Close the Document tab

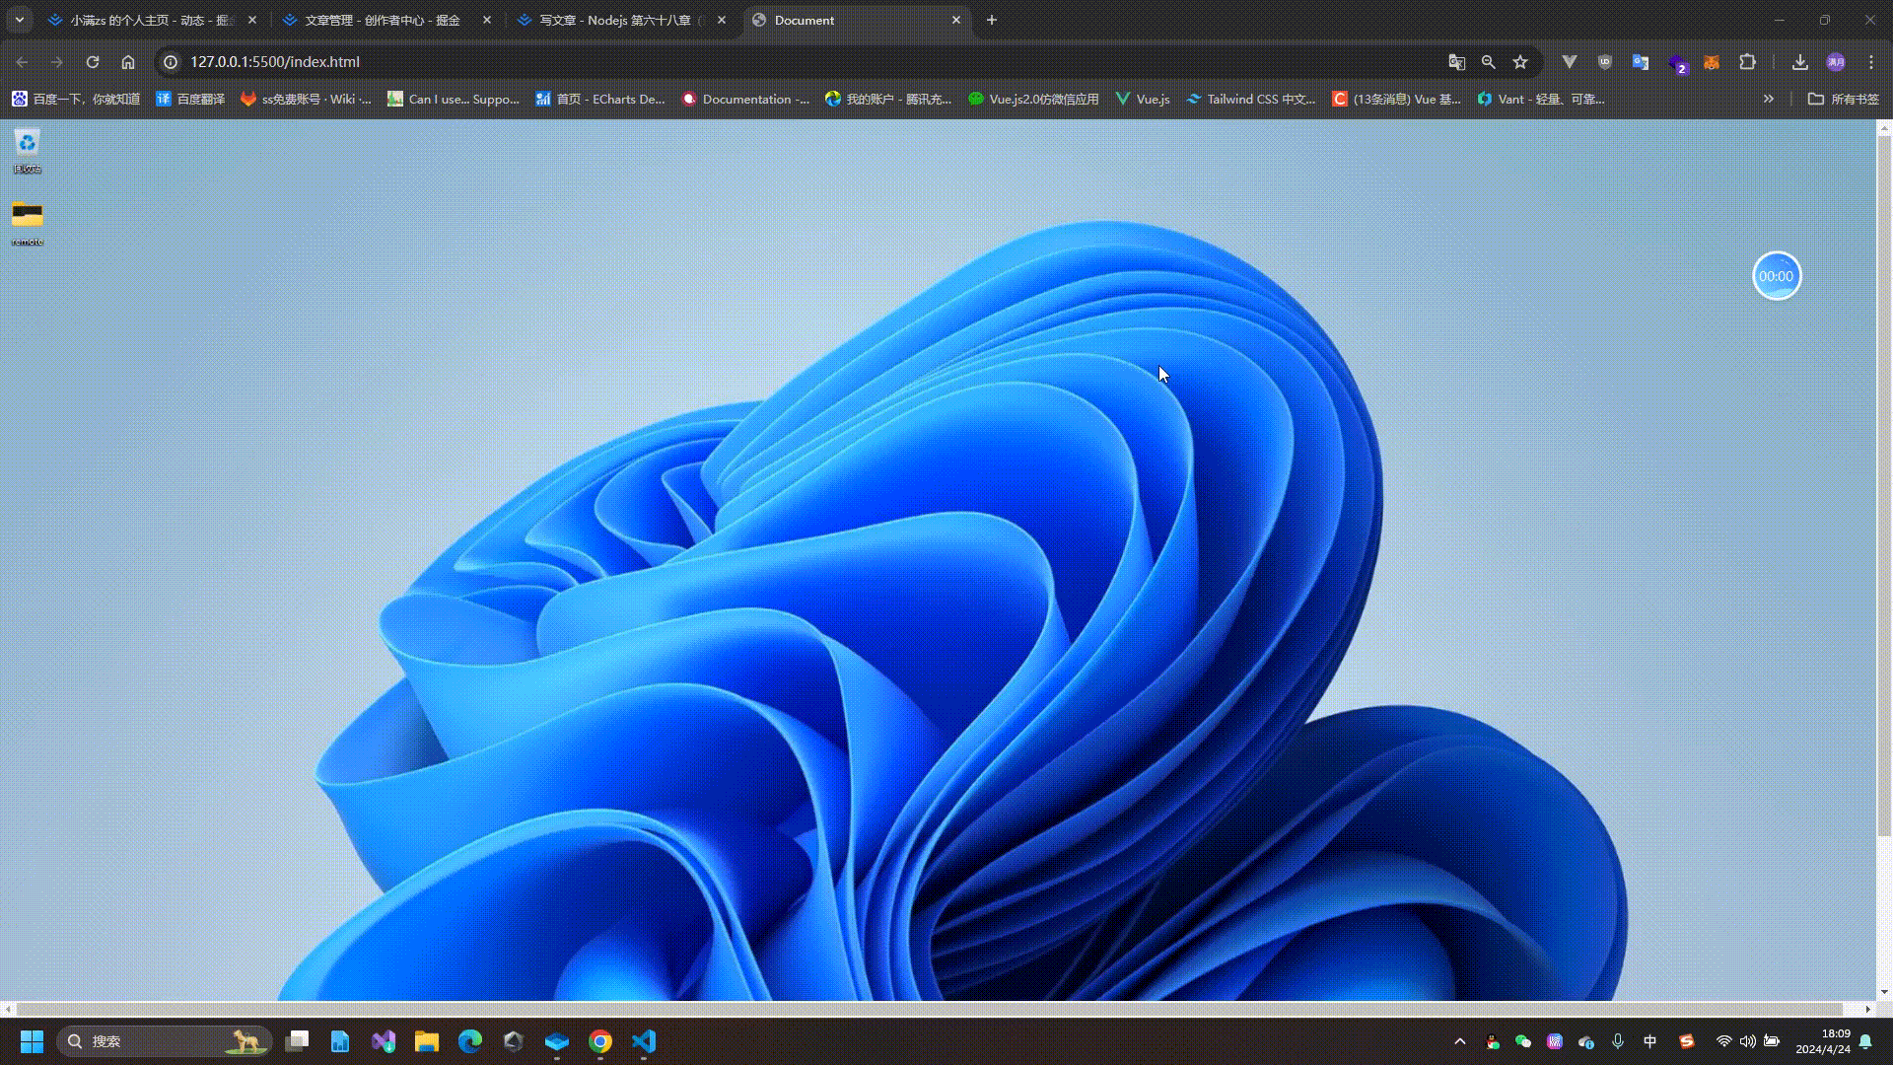coord(955,20)
